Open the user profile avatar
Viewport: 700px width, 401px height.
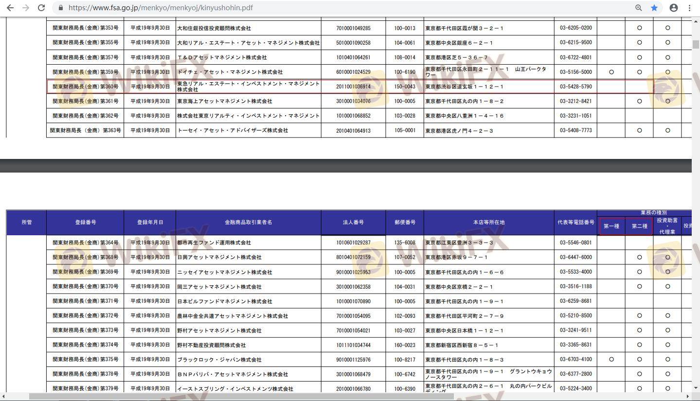(674, 8)
